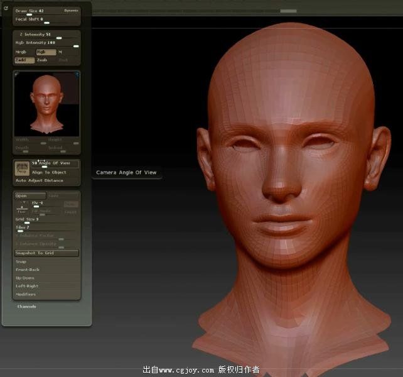The image size is (403, 377).
Task: Toggle the Dynamic draw size button
Action: [x=71, y=11]
